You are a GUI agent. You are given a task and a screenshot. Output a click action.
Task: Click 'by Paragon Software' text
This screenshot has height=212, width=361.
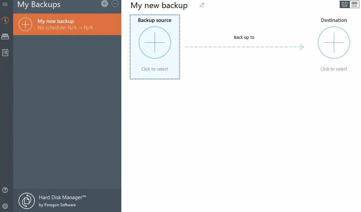pyautogui.click(x=57, y=205)
